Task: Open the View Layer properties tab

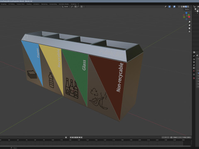Action: 194,65
